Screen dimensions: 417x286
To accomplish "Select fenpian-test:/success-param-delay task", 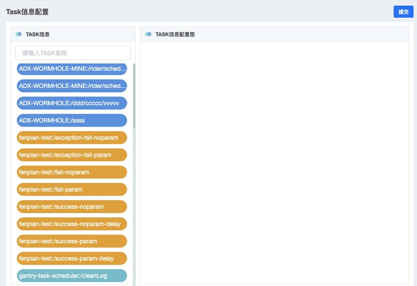I will coord(72,259).
